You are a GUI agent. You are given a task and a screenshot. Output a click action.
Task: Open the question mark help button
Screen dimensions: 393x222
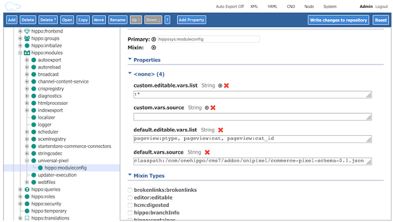point(167,20)
